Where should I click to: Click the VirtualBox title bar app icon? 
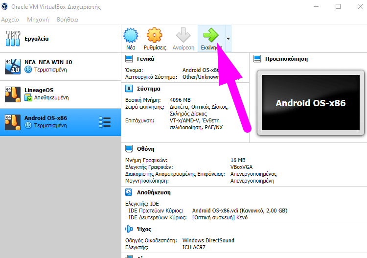point(4,6)
